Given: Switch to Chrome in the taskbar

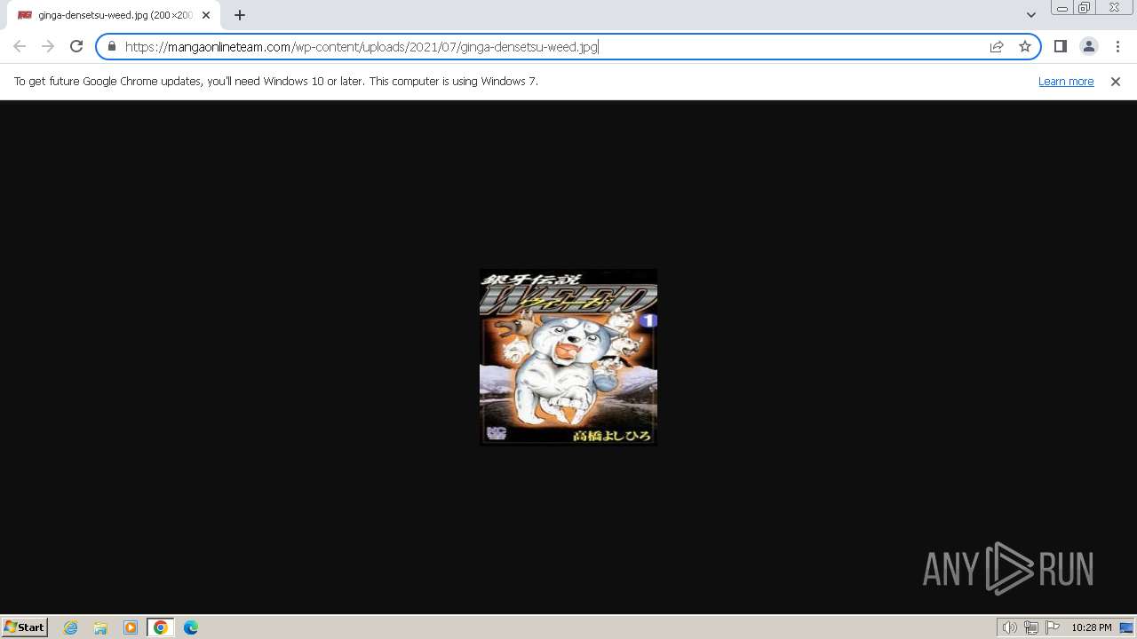Looking at the screenshot, I should point(160,627).
